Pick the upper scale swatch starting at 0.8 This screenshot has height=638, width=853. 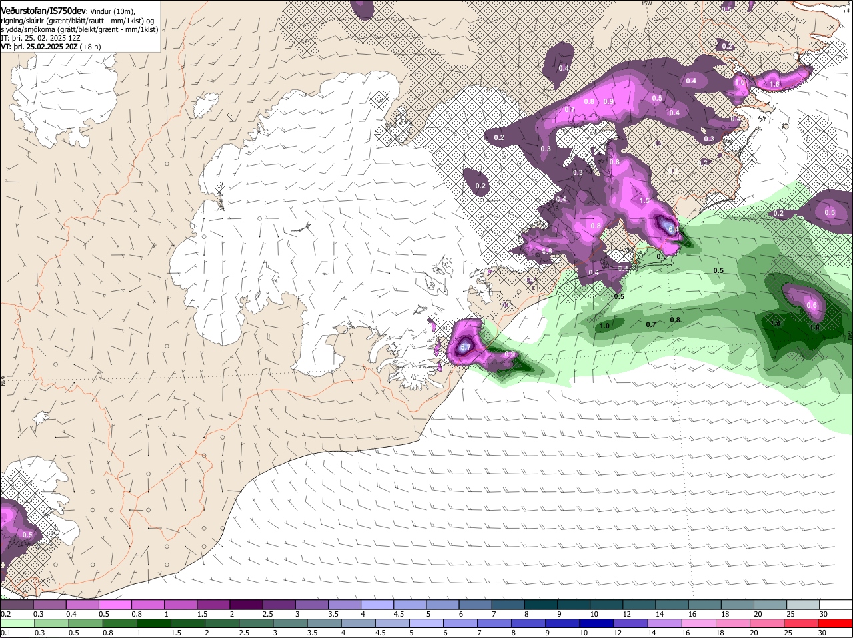(148, 605)
